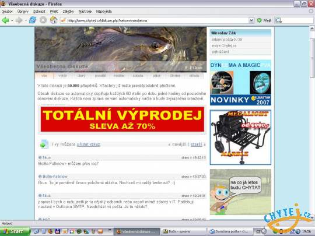This screenshot has height=236, width=315.
Task: Follow the 'starší' pagination link
Action: (x=196, y=145)
